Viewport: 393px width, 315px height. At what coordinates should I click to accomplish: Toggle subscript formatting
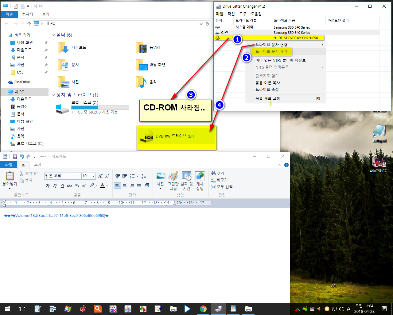click(77, 185)
